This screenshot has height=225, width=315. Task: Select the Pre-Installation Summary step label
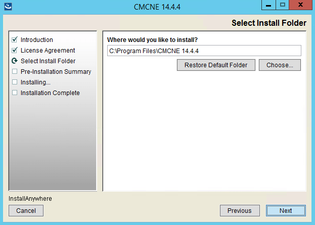click(56, 72)
